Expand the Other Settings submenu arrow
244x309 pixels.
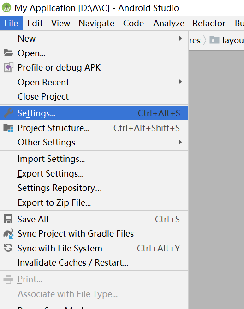(x=180, y=142)
